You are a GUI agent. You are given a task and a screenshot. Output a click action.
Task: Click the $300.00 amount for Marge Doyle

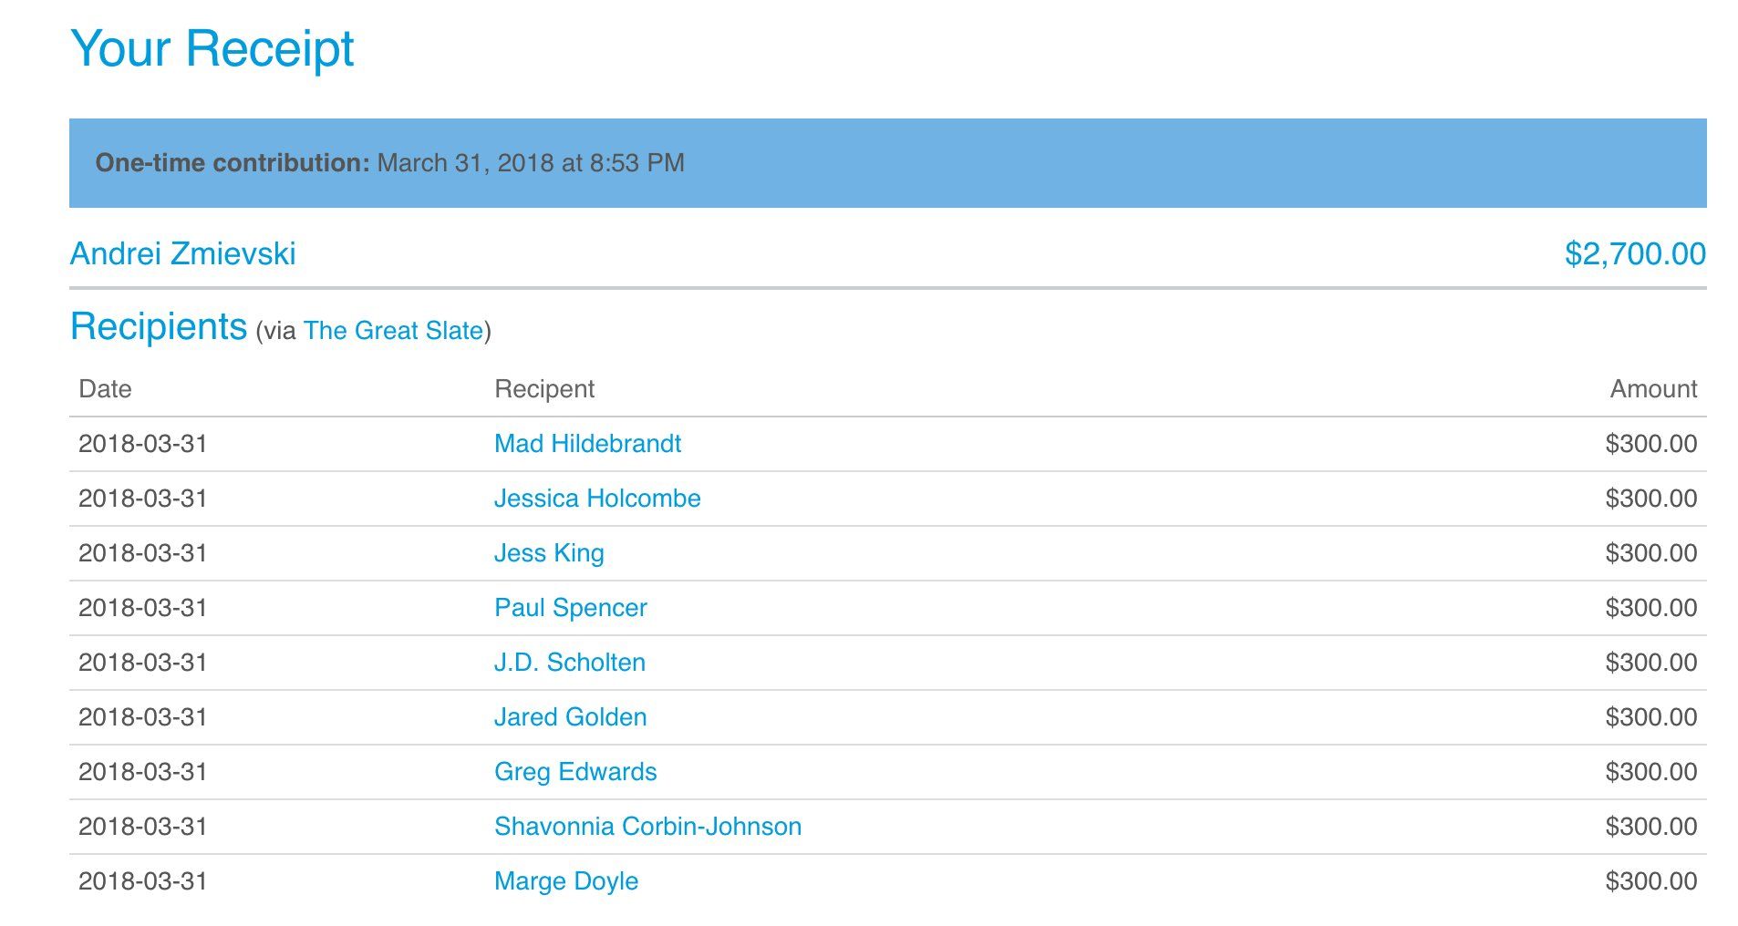(x=1650, y=881)
